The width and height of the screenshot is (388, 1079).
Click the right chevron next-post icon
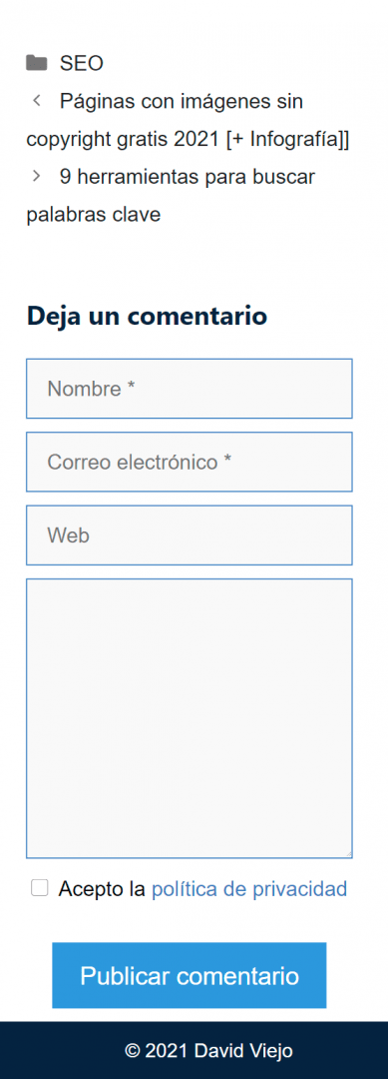click(x=37, y=177)
